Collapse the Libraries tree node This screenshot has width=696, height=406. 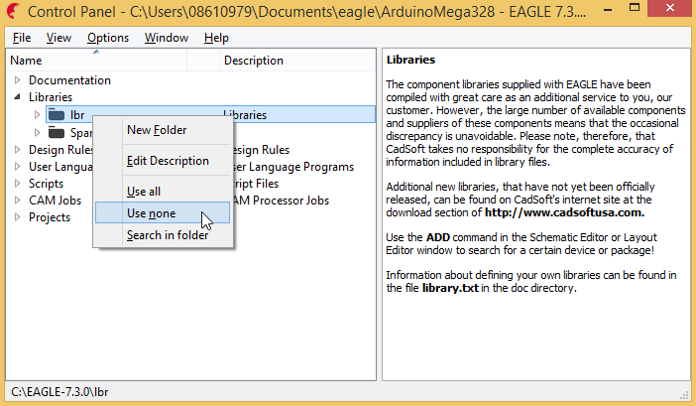click(x=17, y=97)
